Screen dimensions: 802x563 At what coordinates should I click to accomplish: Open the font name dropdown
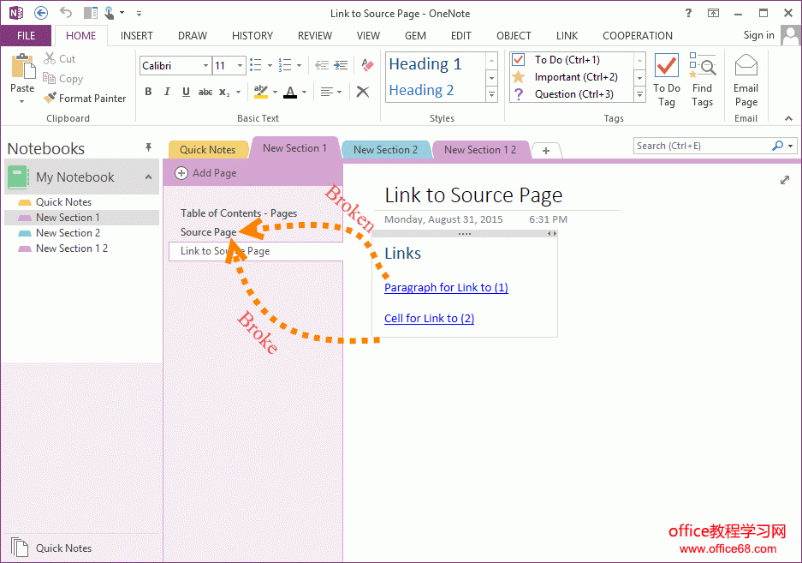point(205,66)
